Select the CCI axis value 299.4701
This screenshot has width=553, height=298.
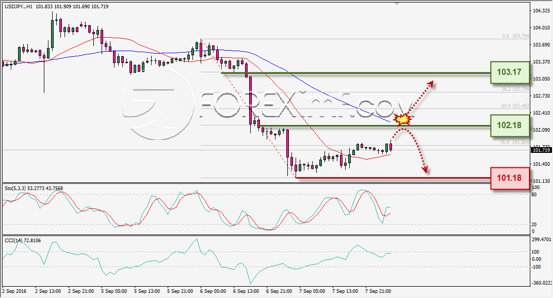pos(541,240)
